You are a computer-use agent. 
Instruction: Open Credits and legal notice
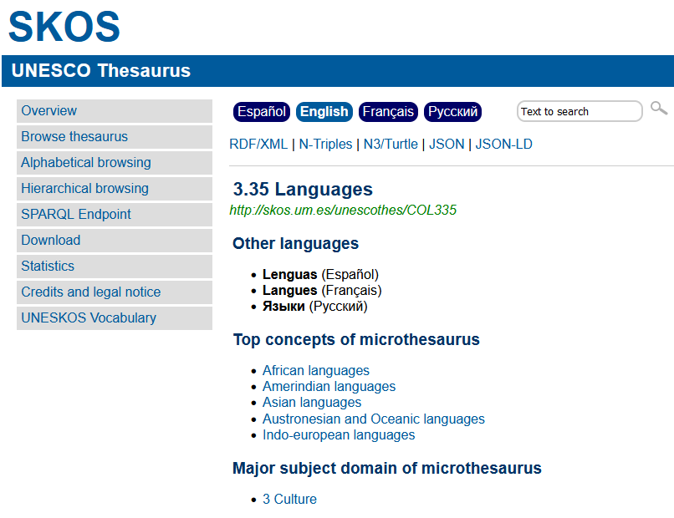click(x=115, y=292)
